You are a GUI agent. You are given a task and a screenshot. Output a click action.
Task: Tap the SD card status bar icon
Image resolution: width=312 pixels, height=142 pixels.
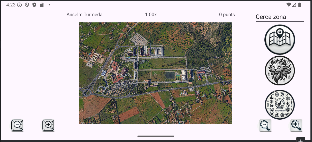click(x=42, y=5)
